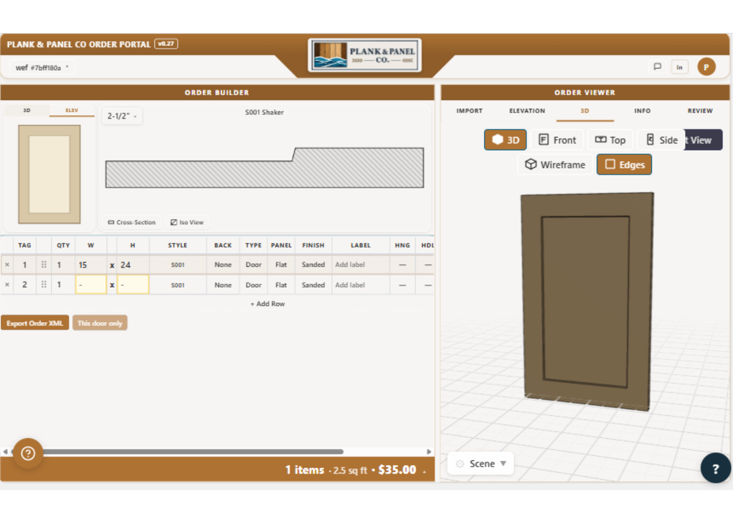Screen dimensions: 733x523
Task: Open the S001 style selector in row 1
Action: [178, 265]
